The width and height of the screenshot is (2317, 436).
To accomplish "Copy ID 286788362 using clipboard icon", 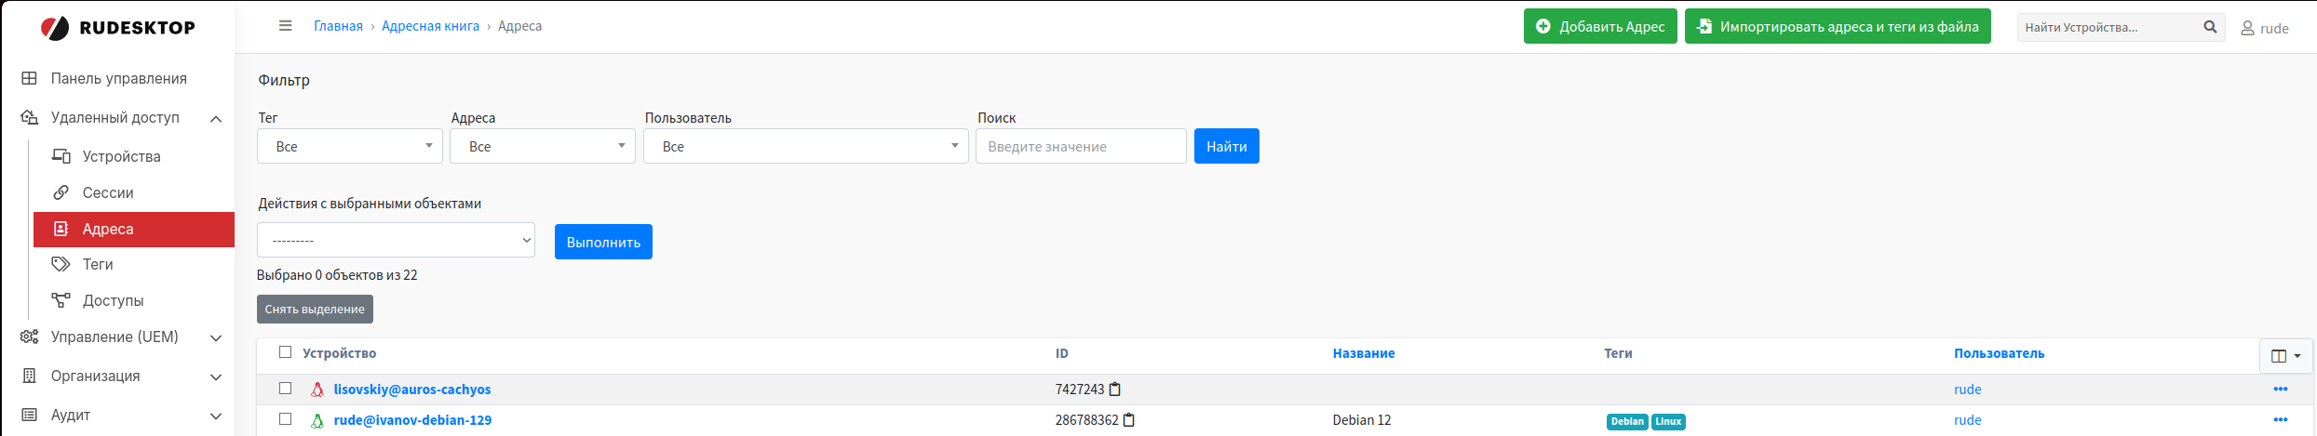I will pyautogui.click(x=1129, y=420).
